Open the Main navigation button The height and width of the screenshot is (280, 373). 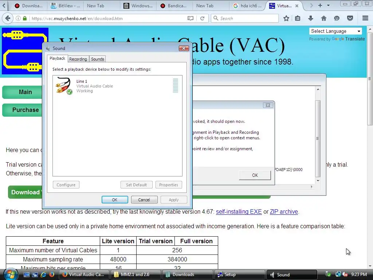pos(23,92)
